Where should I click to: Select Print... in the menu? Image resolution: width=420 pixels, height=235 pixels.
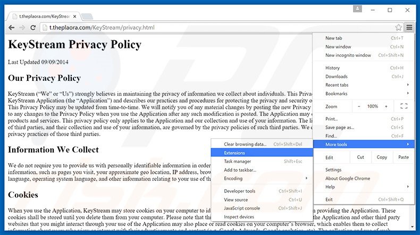(x=364, y=119)
